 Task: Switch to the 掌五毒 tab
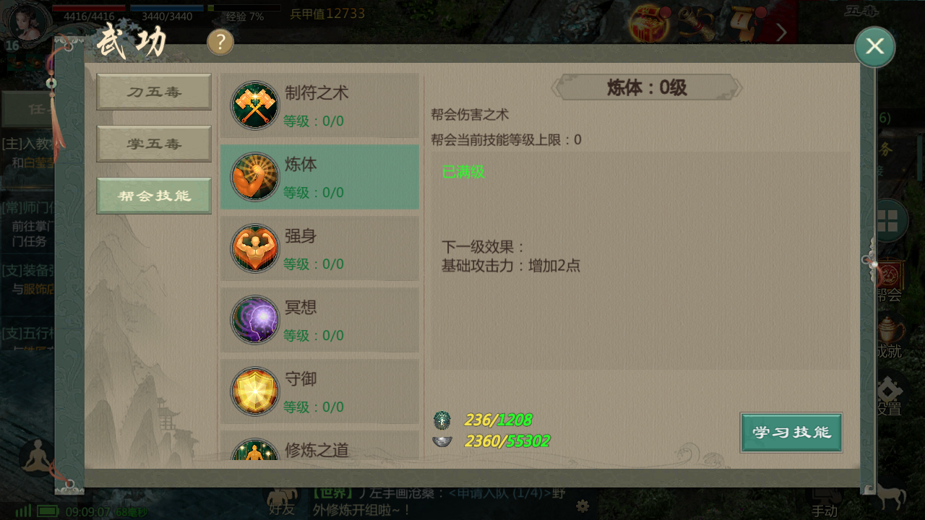[x=154, y=144]
